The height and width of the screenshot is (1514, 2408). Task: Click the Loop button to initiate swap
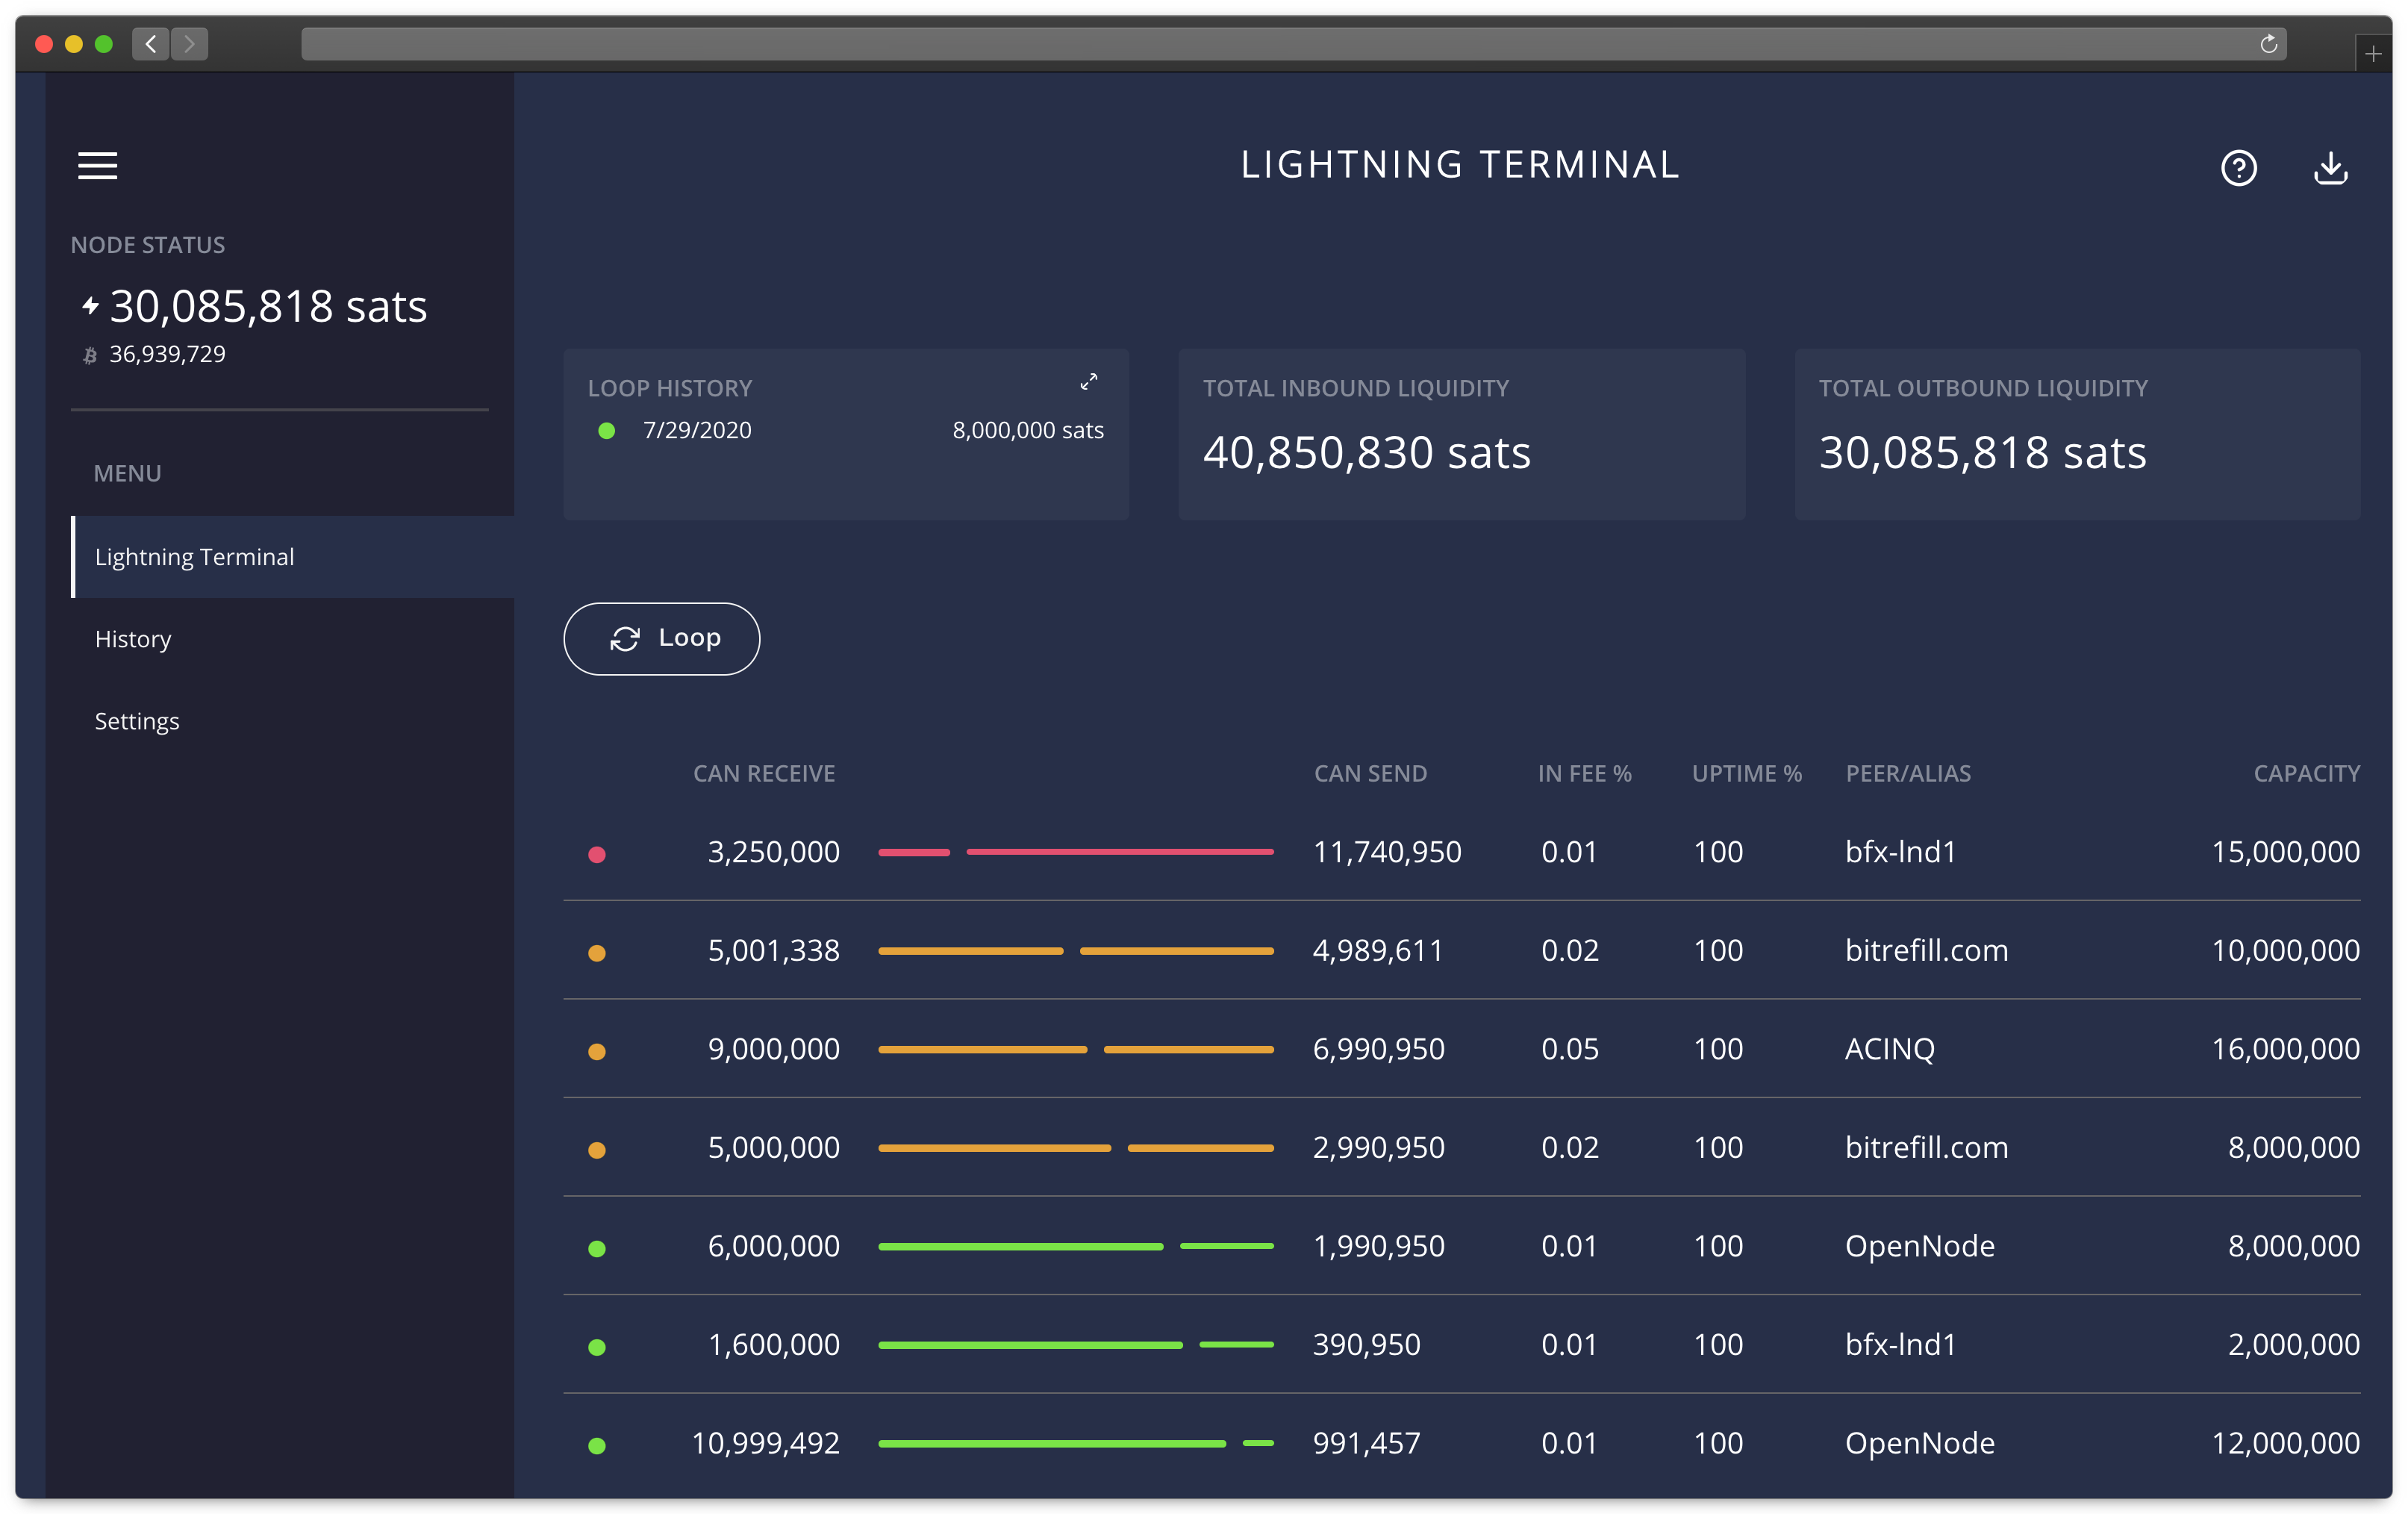(666, 637)
